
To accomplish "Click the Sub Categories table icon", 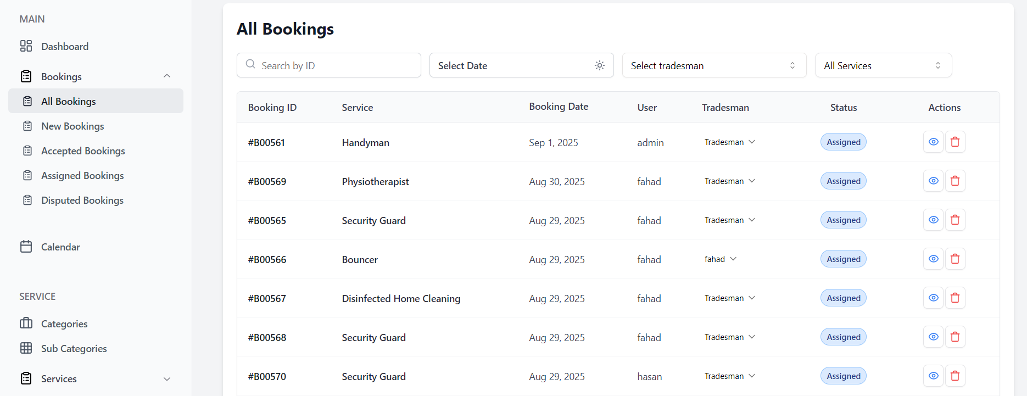I will (x=26, y=348).
